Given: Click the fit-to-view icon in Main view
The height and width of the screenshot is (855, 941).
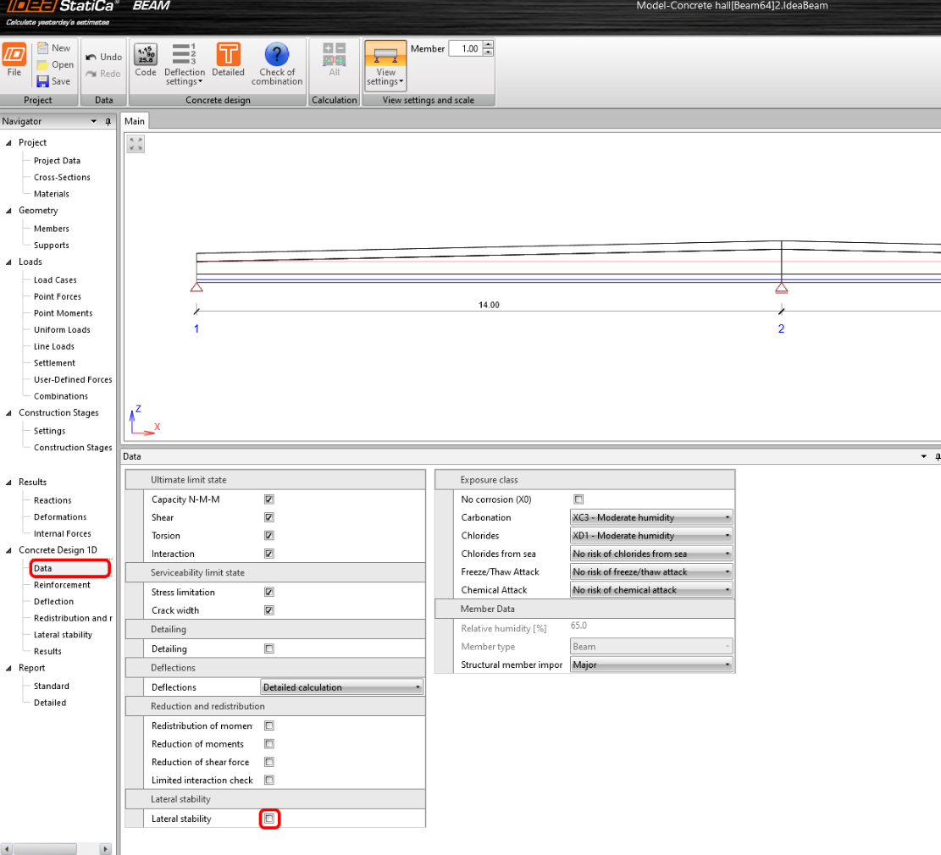Looking at the screenshot, I should (x=136, y=144).
